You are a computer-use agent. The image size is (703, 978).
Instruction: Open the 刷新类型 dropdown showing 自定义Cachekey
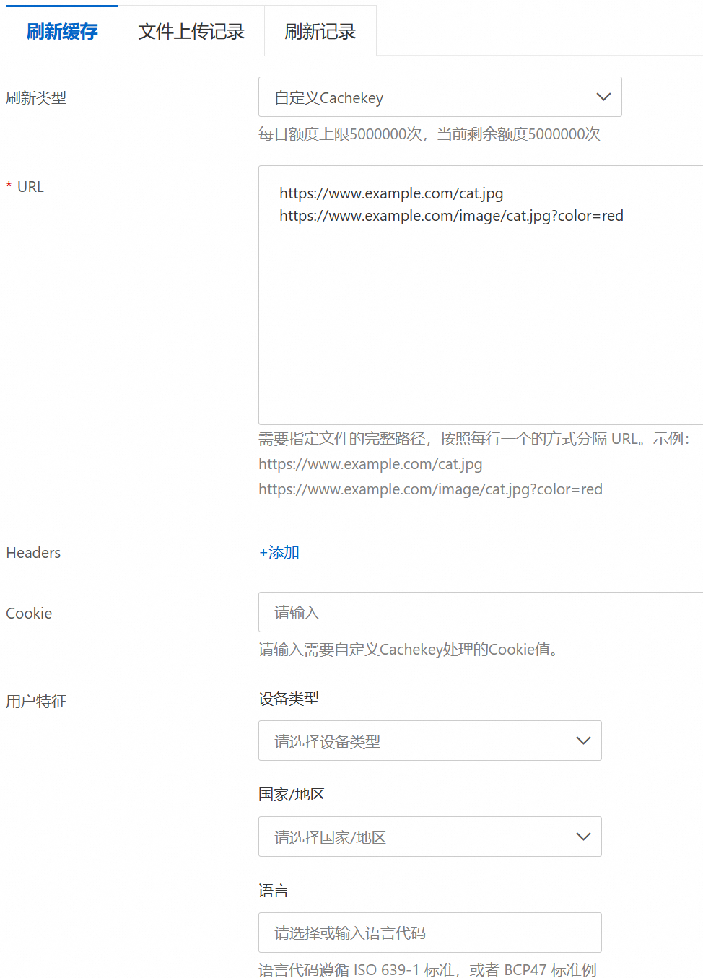tap(440, 97)
